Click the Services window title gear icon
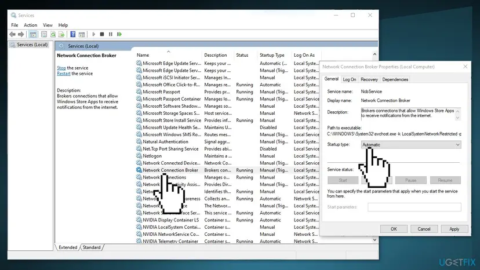The width and height of the screenshot is (480, 270). coord(13,15)
